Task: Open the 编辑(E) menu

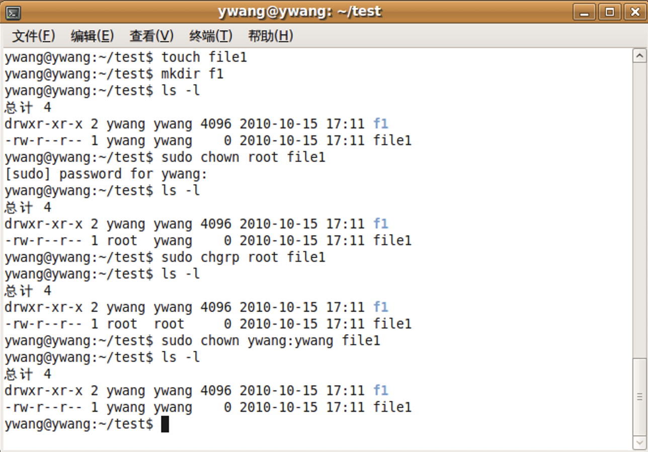Action: pyautogui.click(x=92, y=36)
